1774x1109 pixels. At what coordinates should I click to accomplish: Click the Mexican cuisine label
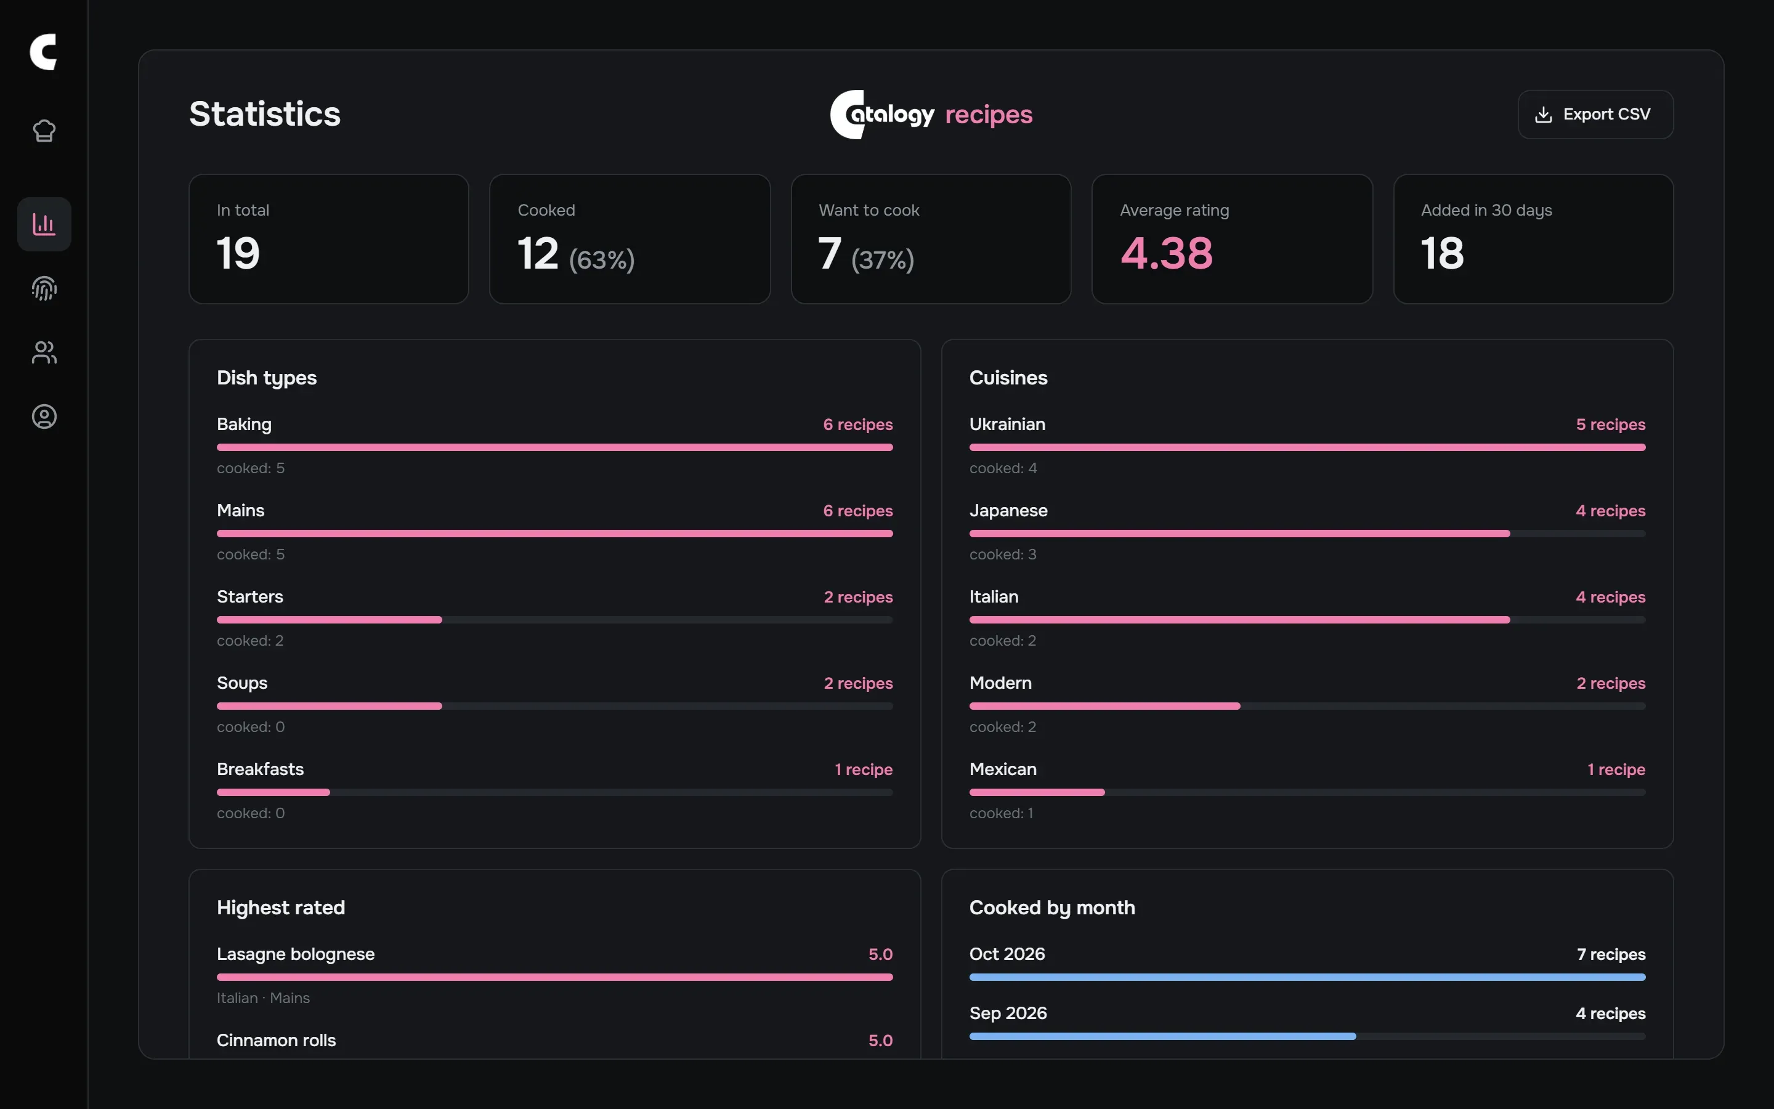1003,770
